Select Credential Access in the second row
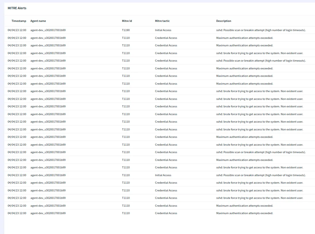This screenshot has width=315, height=234. [166, 38]
